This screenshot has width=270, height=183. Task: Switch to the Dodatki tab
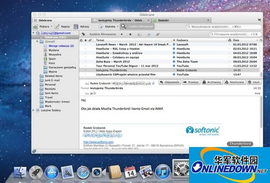click(181, 20)
